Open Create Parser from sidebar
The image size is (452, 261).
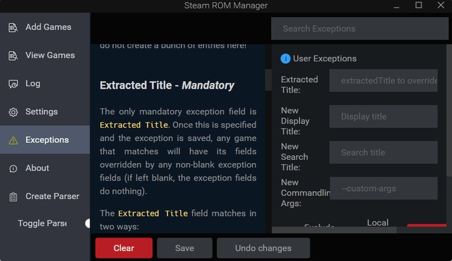click(x=45, y=196)
